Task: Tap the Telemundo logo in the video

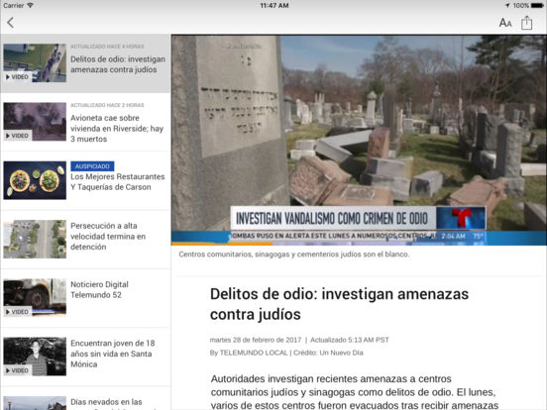Action: pos(461,218)
